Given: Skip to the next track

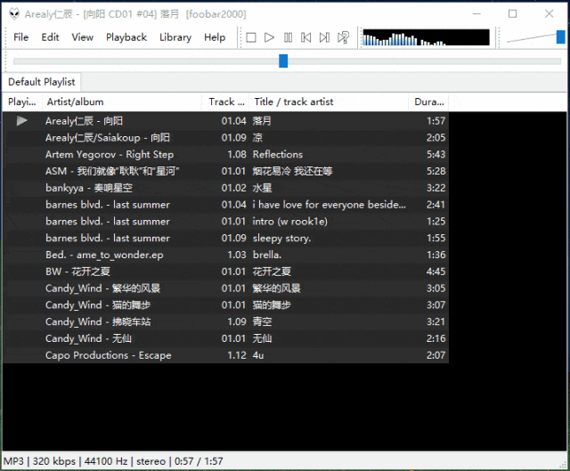Looking at the screenshot, I should [x=324, y=37].
